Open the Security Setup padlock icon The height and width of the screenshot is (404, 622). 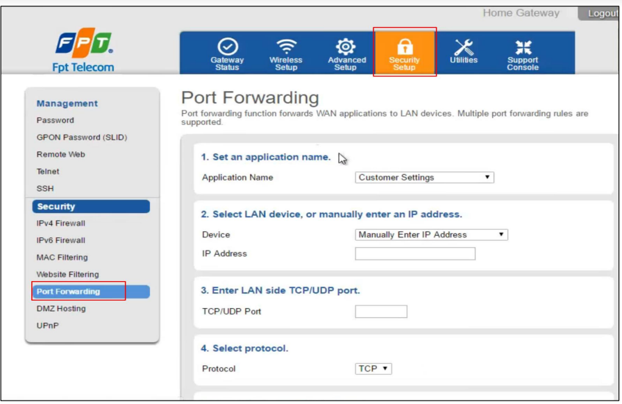point(405,47)
